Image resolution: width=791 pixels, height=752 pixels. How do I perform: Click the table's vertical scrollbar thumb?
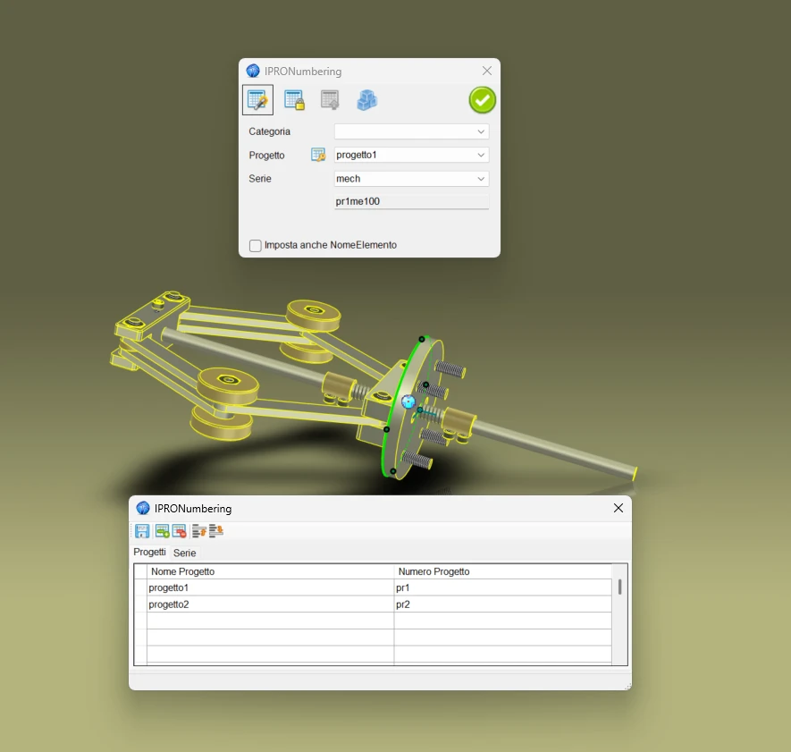pos(619,587)
